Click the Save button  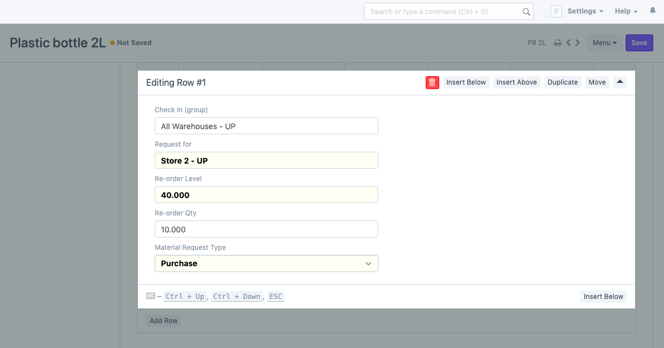639,43
